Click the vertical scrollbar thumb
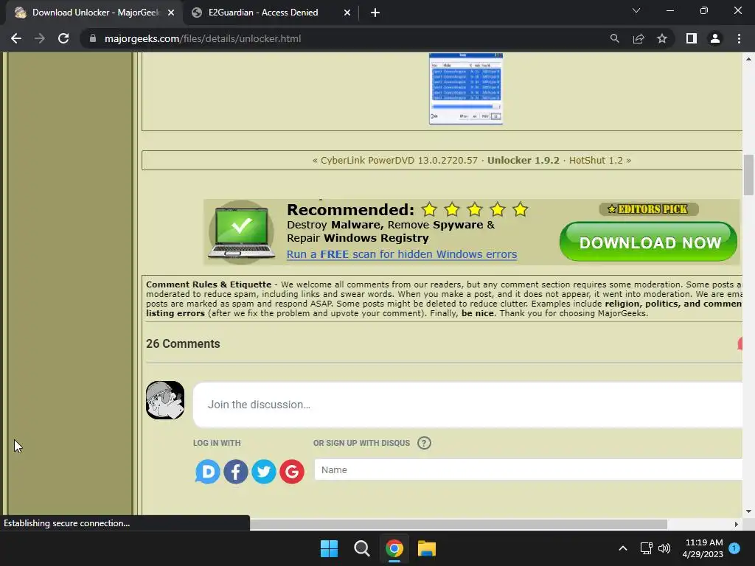 click(748, 175)
